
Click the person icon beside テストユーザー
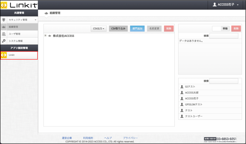tap(182, 116)
